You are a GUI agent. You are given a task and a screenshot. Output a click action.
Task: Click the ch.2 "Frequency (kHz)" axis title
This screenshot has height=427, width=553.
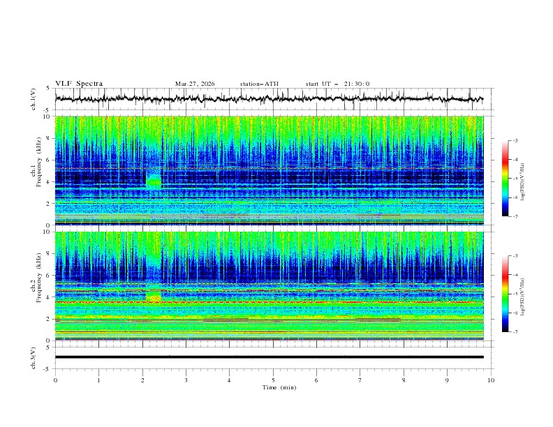click(x=39, y=278)
